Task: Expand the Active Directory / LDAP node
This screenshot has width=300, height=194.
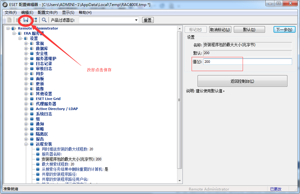Action: (26, 109)
